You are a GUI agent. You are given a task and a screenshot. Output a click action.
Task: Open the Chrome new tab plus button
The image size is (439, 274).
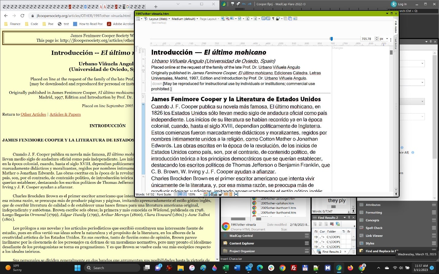pos(156,6)
